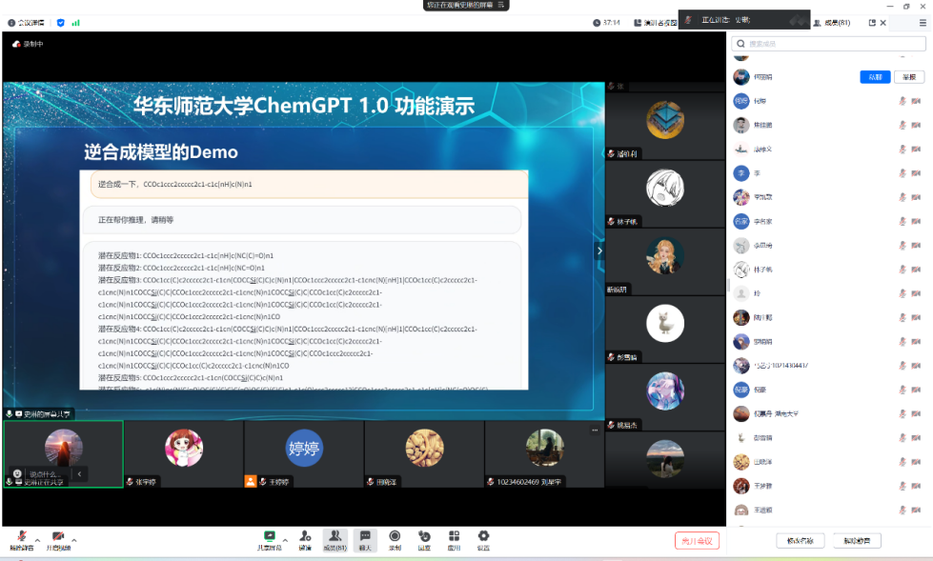Open the invite participants icon

click(x=305, y=538)
